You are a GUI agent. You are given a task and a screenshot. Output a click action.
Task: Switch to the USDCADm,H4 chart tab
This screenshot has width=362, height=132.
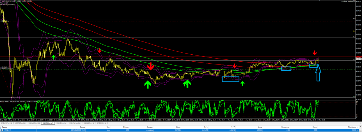(20, 123)
